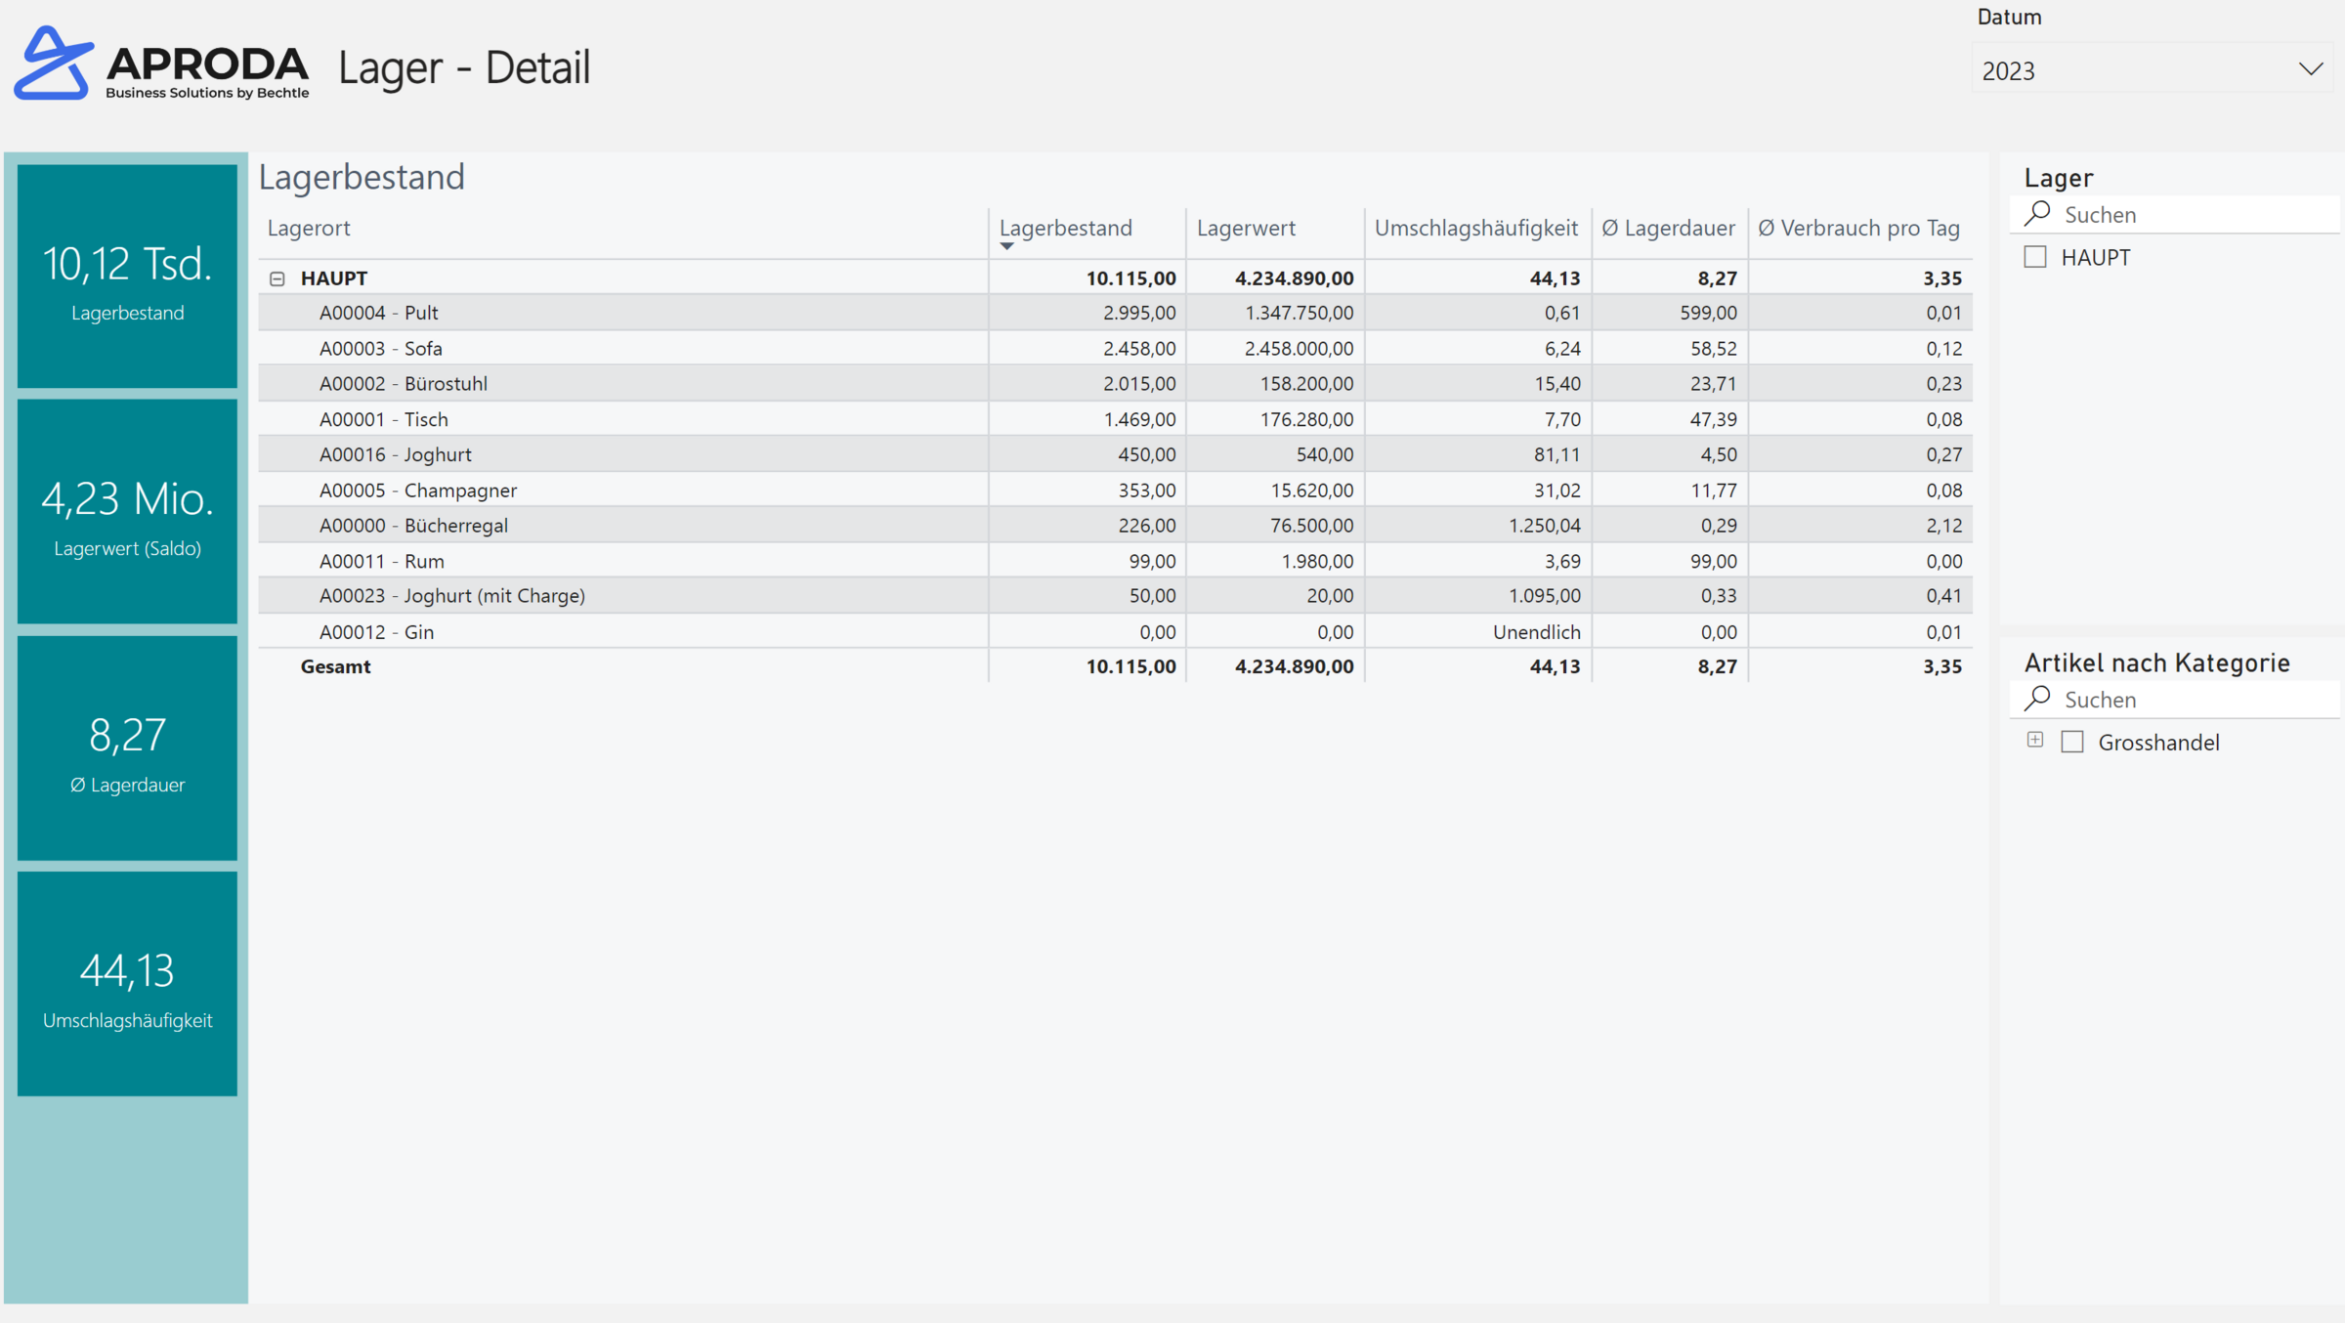Click the Lagerbestand sort arrow indicator
Viewport: 2345px width, 1323px height.
point(1006,246)
